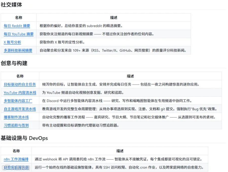Click the description 获取你的 X 账号的定性分析
Viewport: 228px width, 172px height.
(x=62, y=42)
